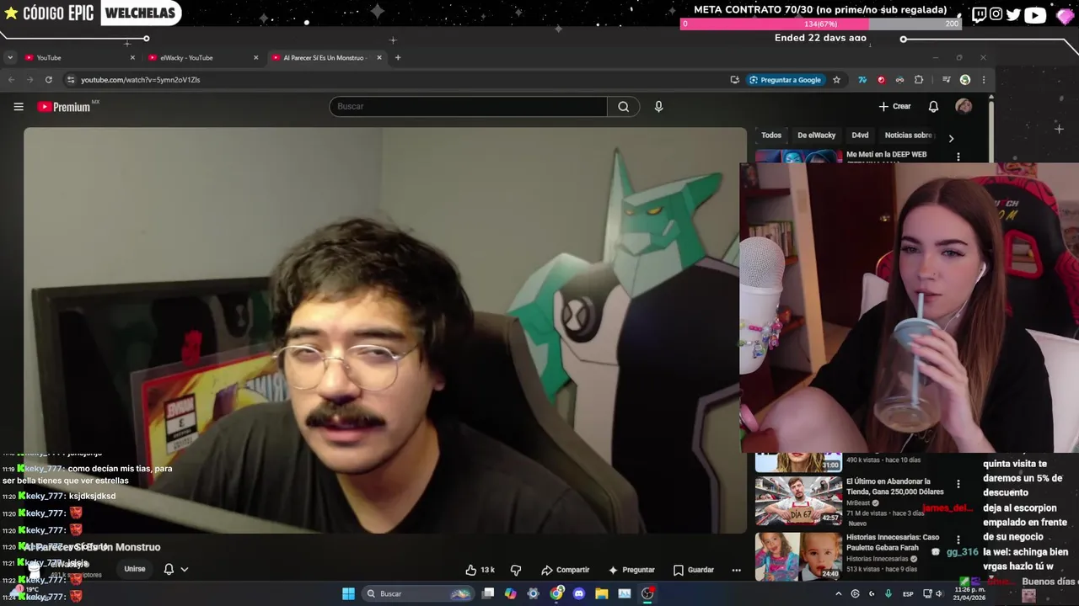The image size is (1079, 606).
Task: Click the install app icon in address bar
Action: [x=735, y=80]
